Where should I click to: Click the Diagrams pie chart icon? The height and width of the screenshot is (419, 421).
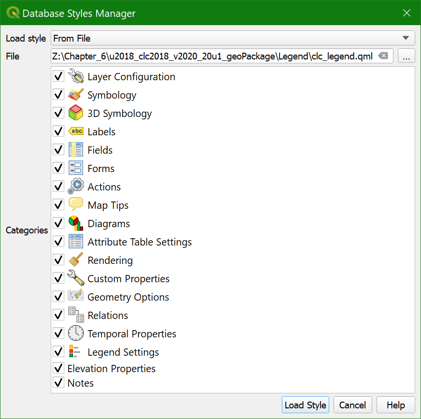[76, 223]
